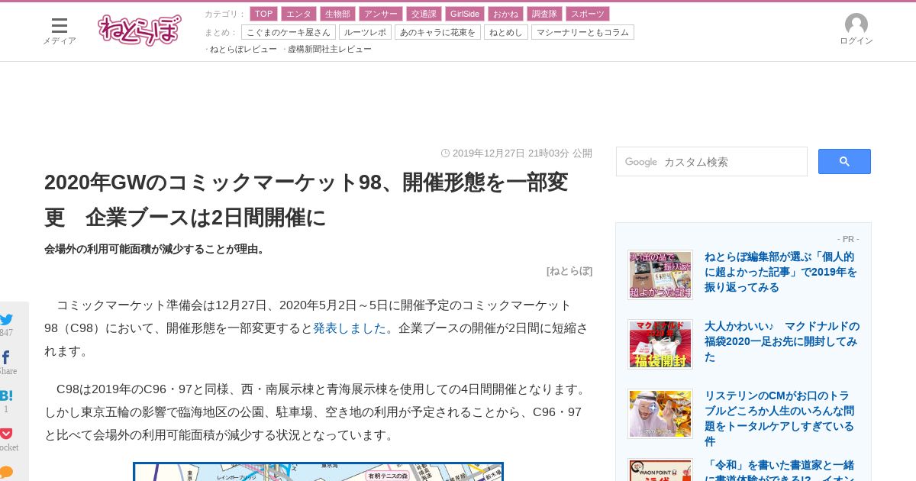Image resolution: width=916 pixels, height=481 pixels.
Task: Select the おかね category tab
Action: (505, 14)
